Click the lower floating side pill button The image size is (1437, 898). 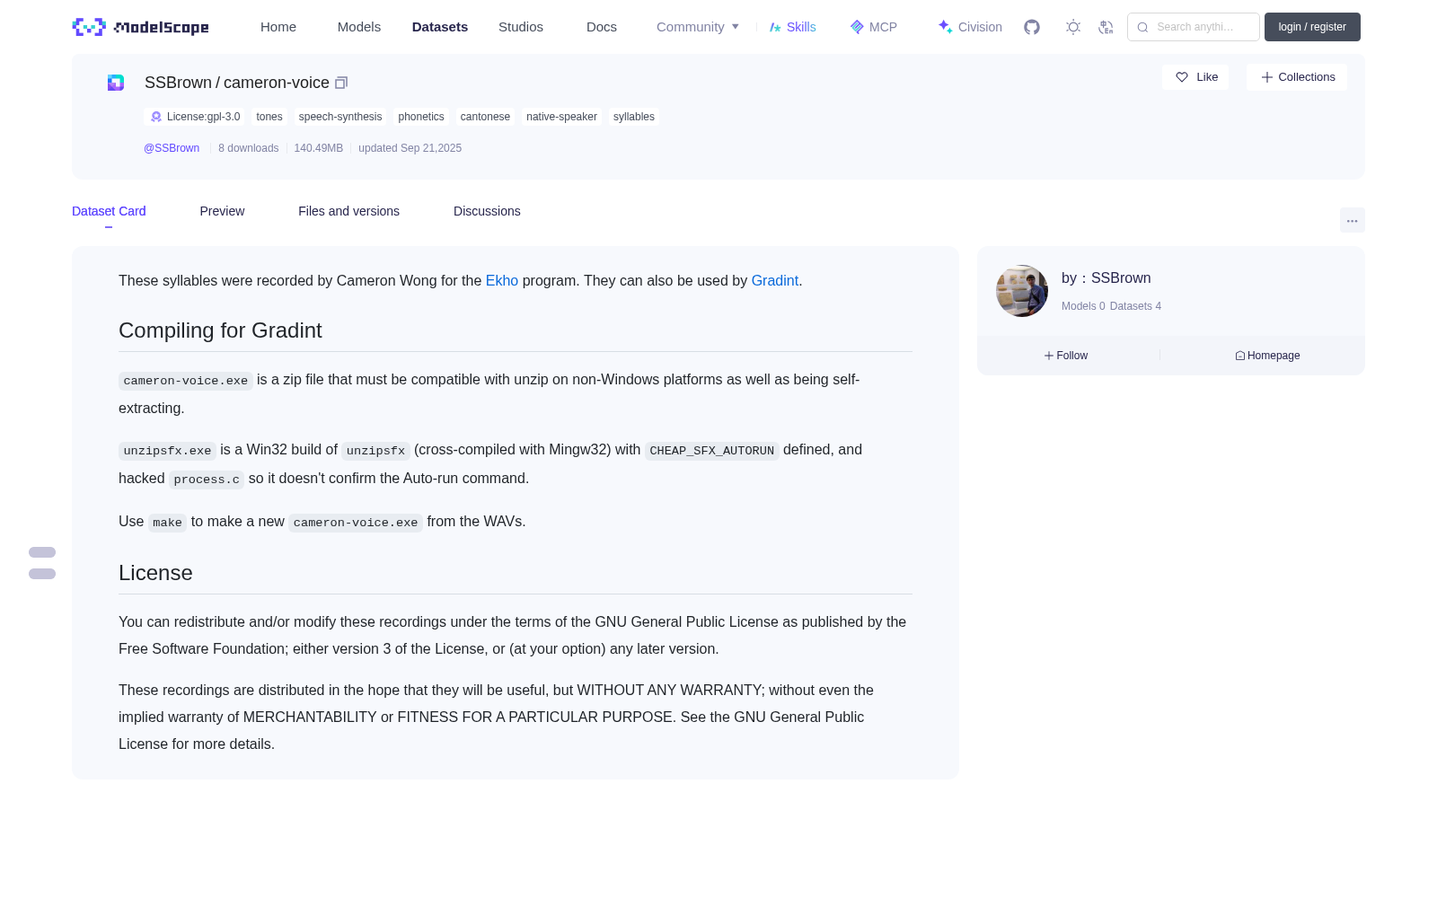(42, 574)
